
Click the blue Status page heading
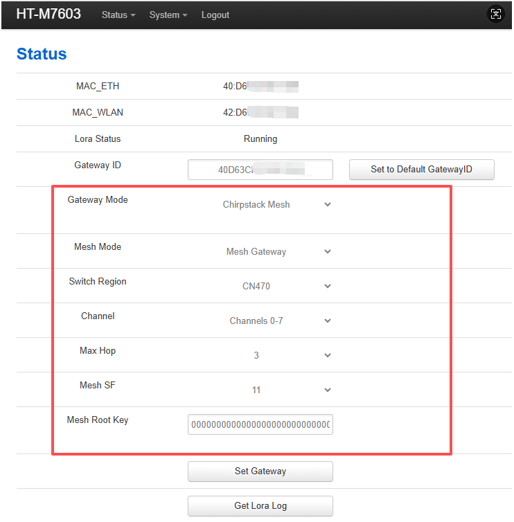42,54
